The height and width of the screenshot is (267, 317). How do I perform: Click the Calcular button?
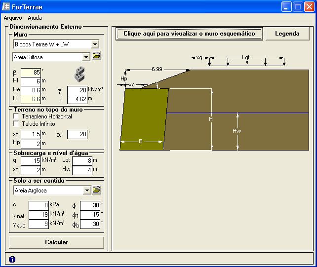[56, 242]
